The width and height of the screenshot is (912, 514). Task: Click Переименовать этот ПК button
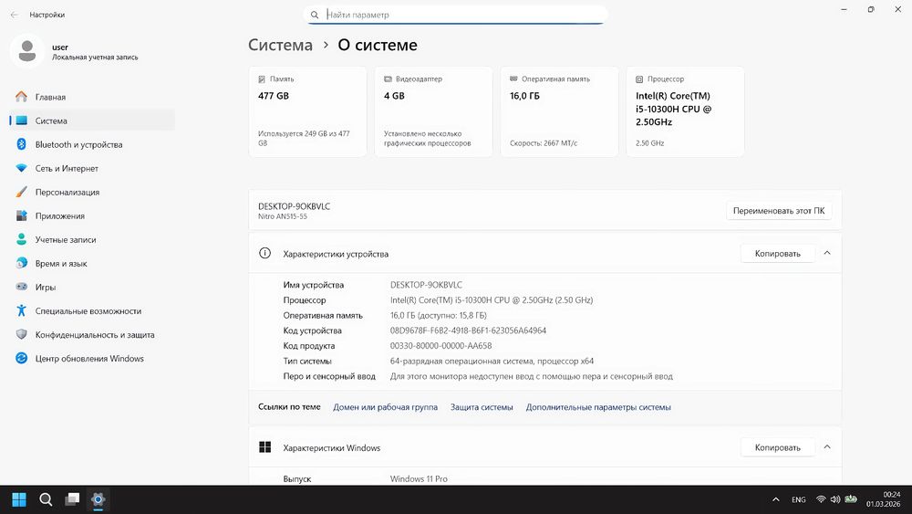(778, 211)
